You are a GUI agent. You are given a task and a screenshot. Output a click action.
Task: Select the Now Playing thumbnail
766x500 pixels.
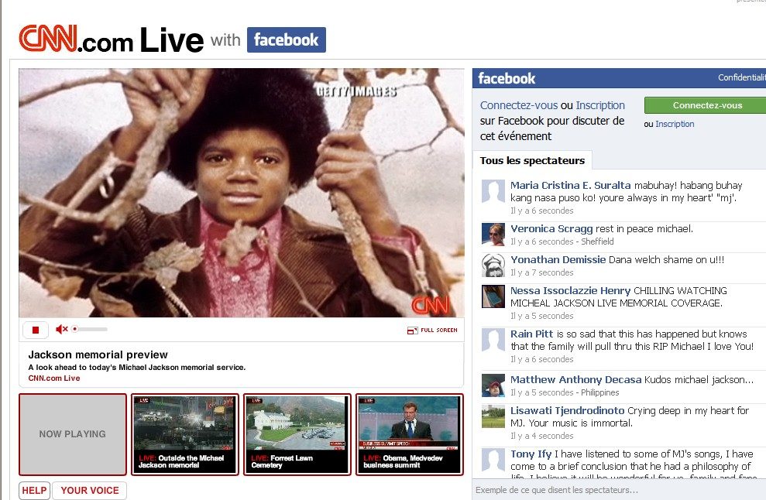click(73, 434)
